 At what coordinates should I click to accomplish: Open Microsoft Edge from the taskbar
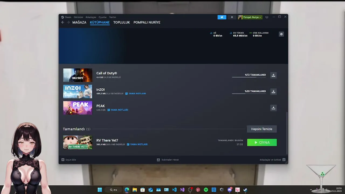[127, 190]
